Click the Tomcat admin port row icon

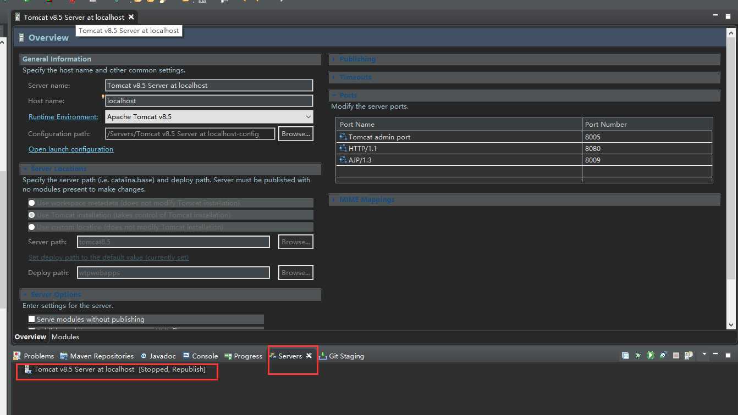343,137
